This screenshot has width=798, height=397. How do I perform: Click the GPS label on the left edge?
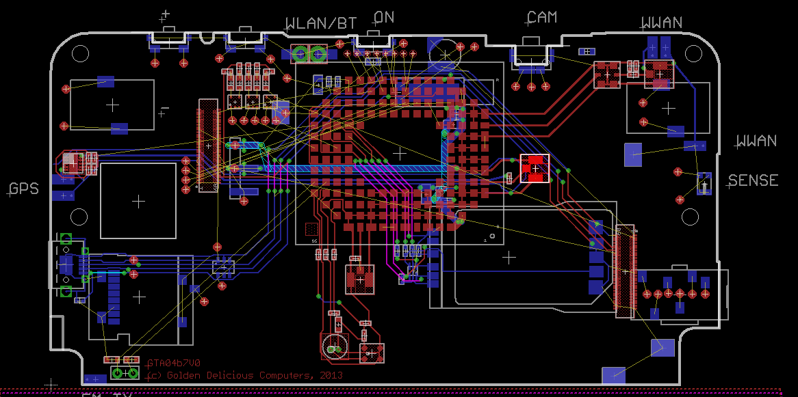point(23,189)
